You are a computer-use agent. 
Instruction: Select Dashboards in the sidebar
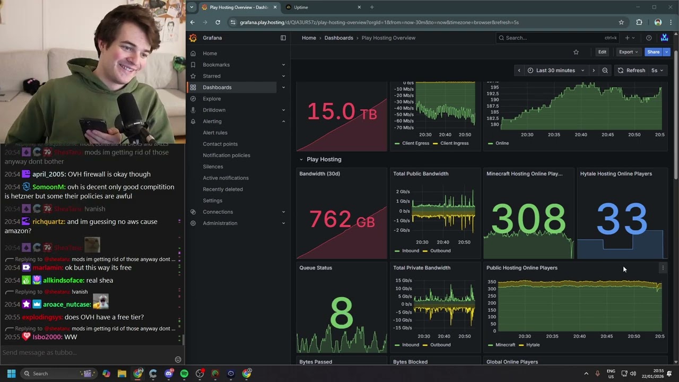(x=217, y=88)
